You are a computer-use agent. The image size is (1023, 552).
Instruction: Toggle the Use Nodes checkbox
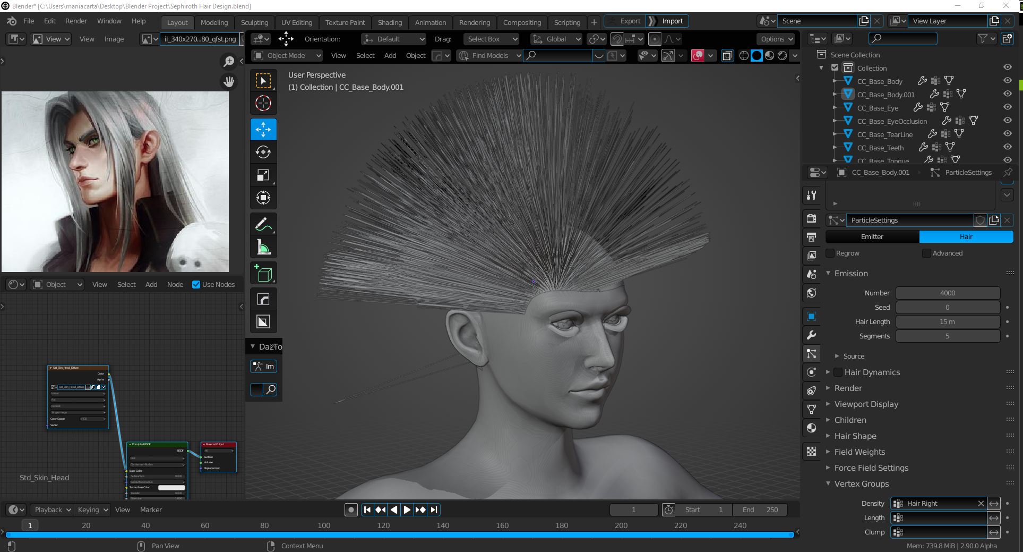[196, 284]
